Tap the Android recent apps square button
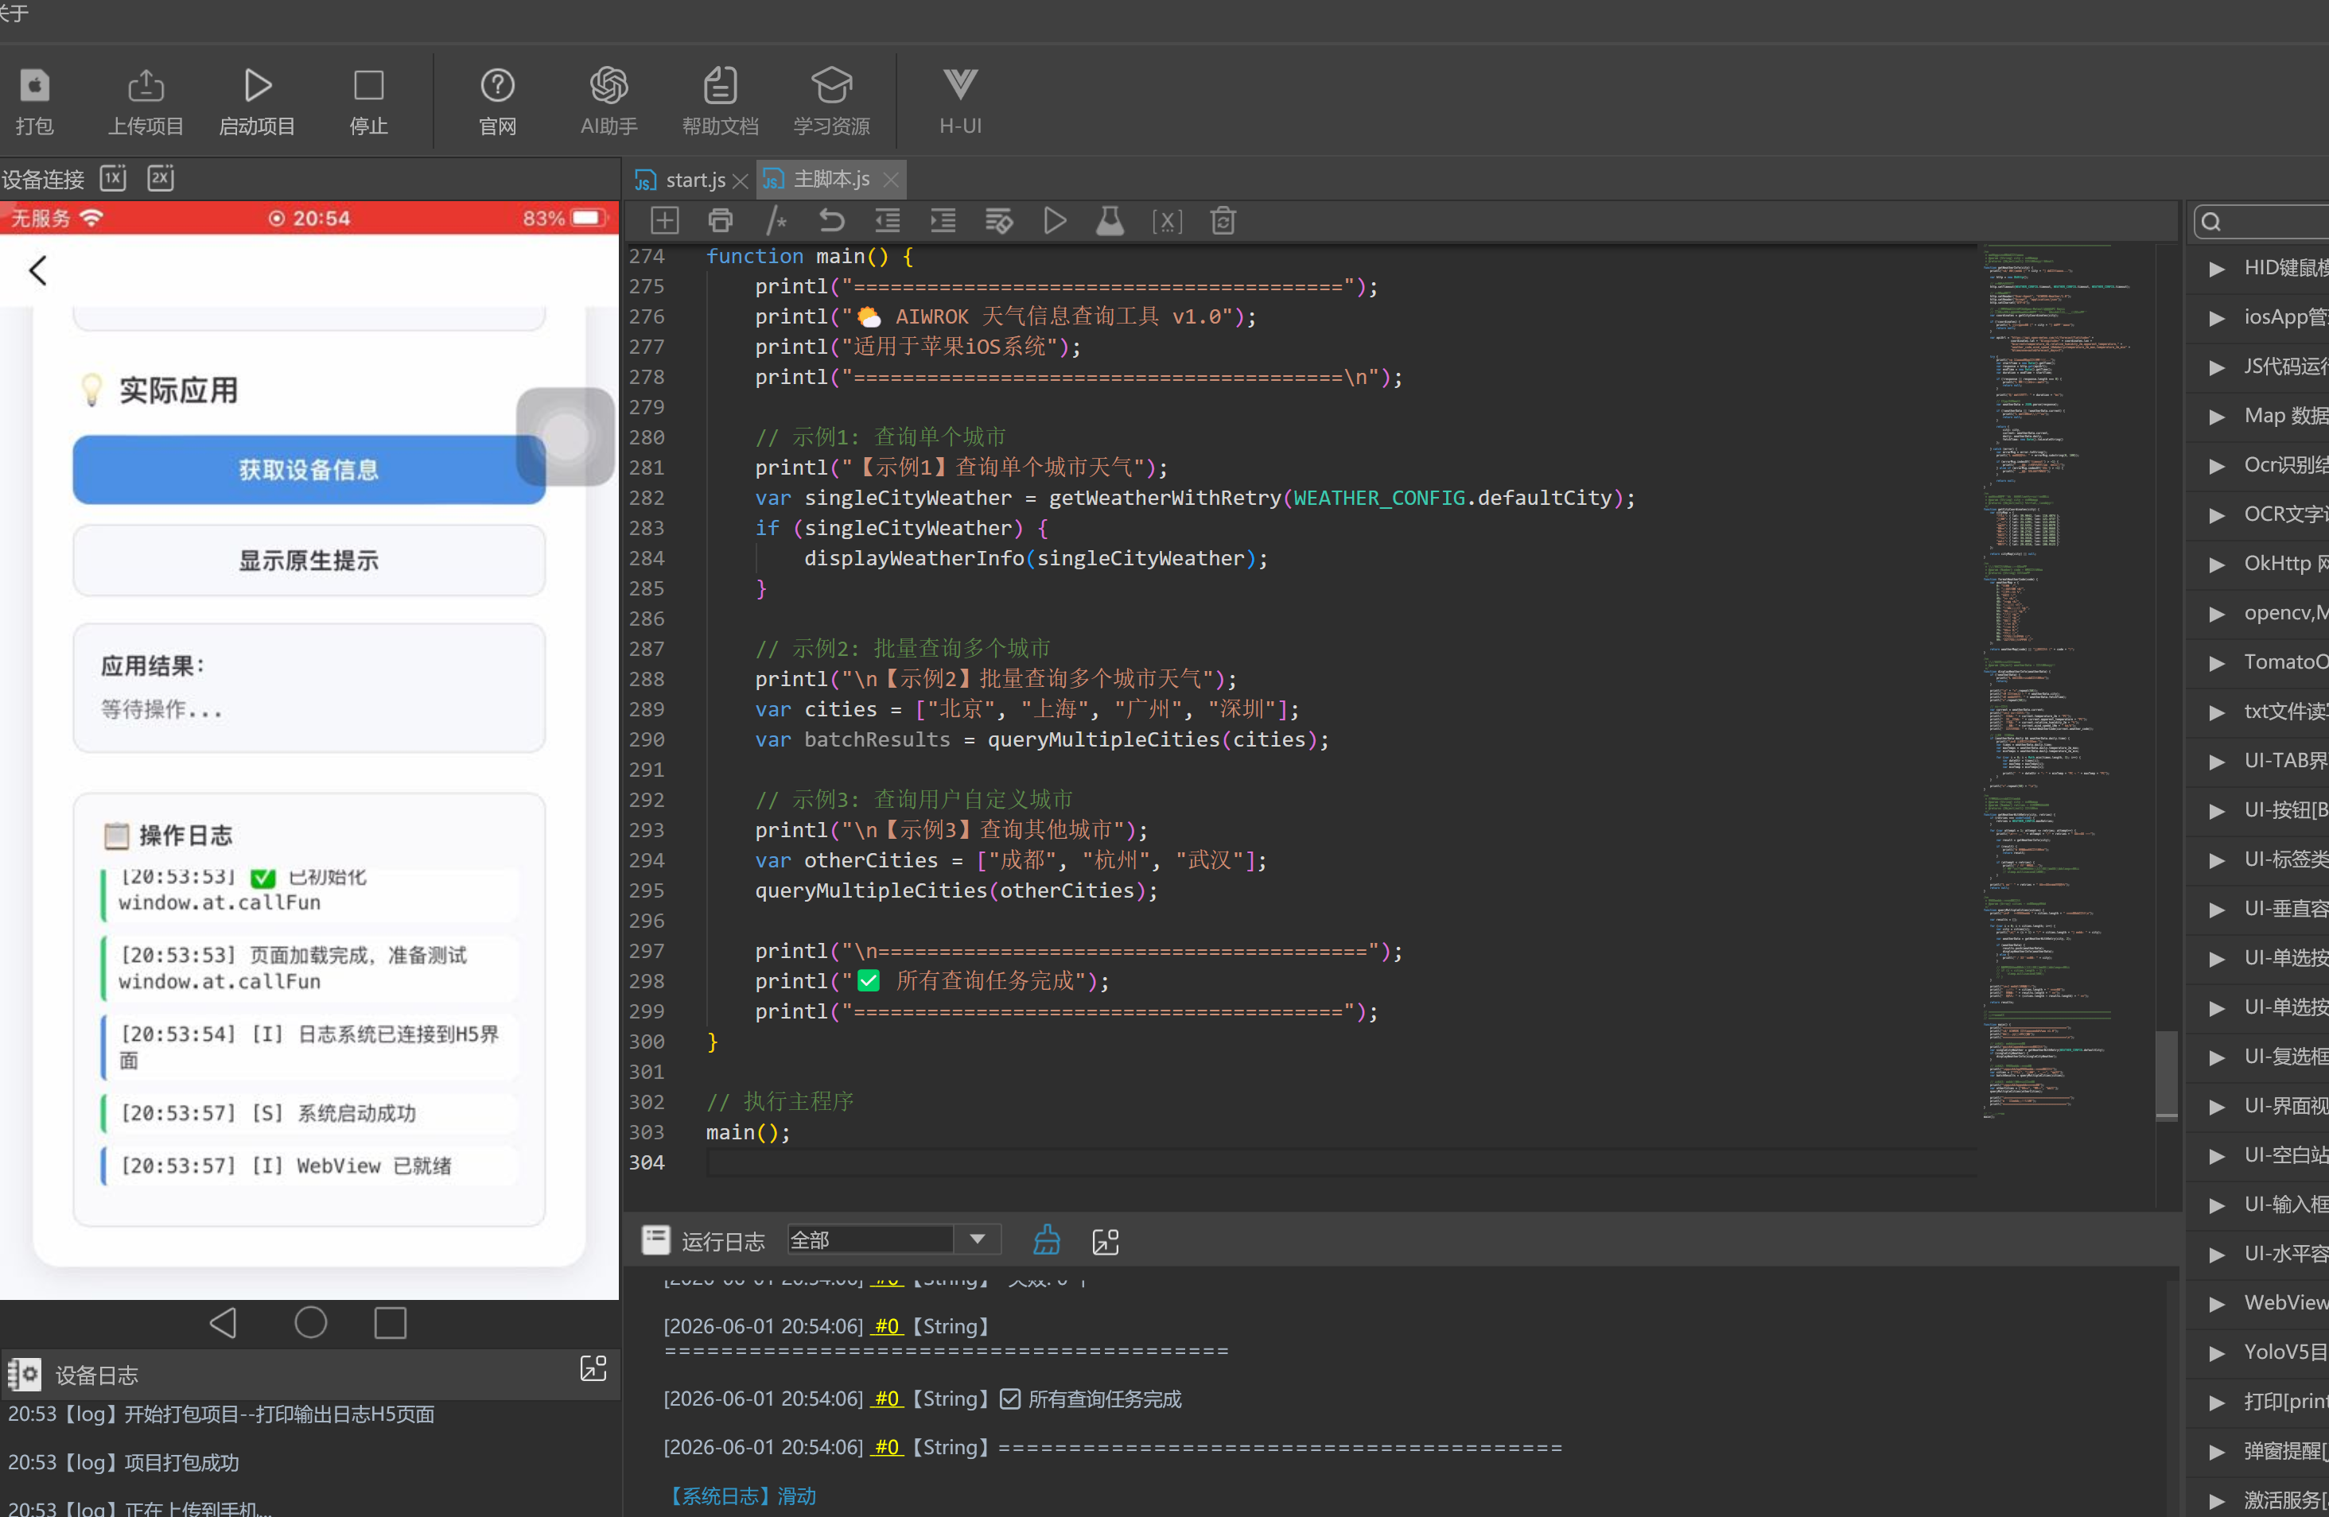This screenshot has height=1517, width=2329. 390,1322
